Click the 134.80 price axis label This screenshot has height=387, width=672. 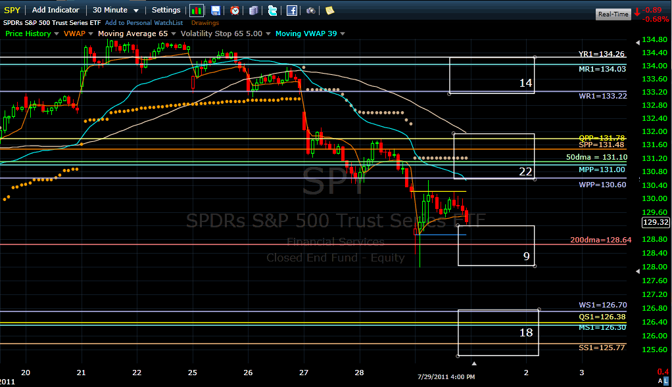654,40
